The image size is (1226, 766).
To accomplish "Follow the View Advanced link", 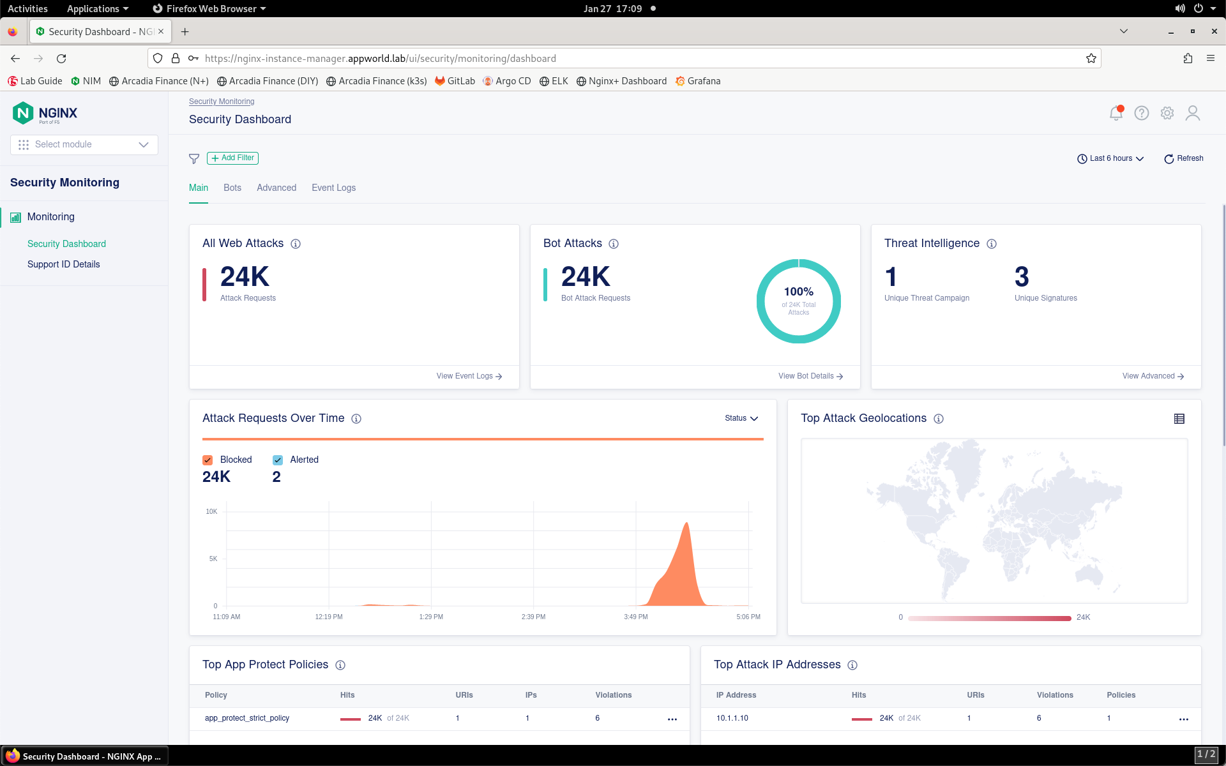I will [1153, 377].
